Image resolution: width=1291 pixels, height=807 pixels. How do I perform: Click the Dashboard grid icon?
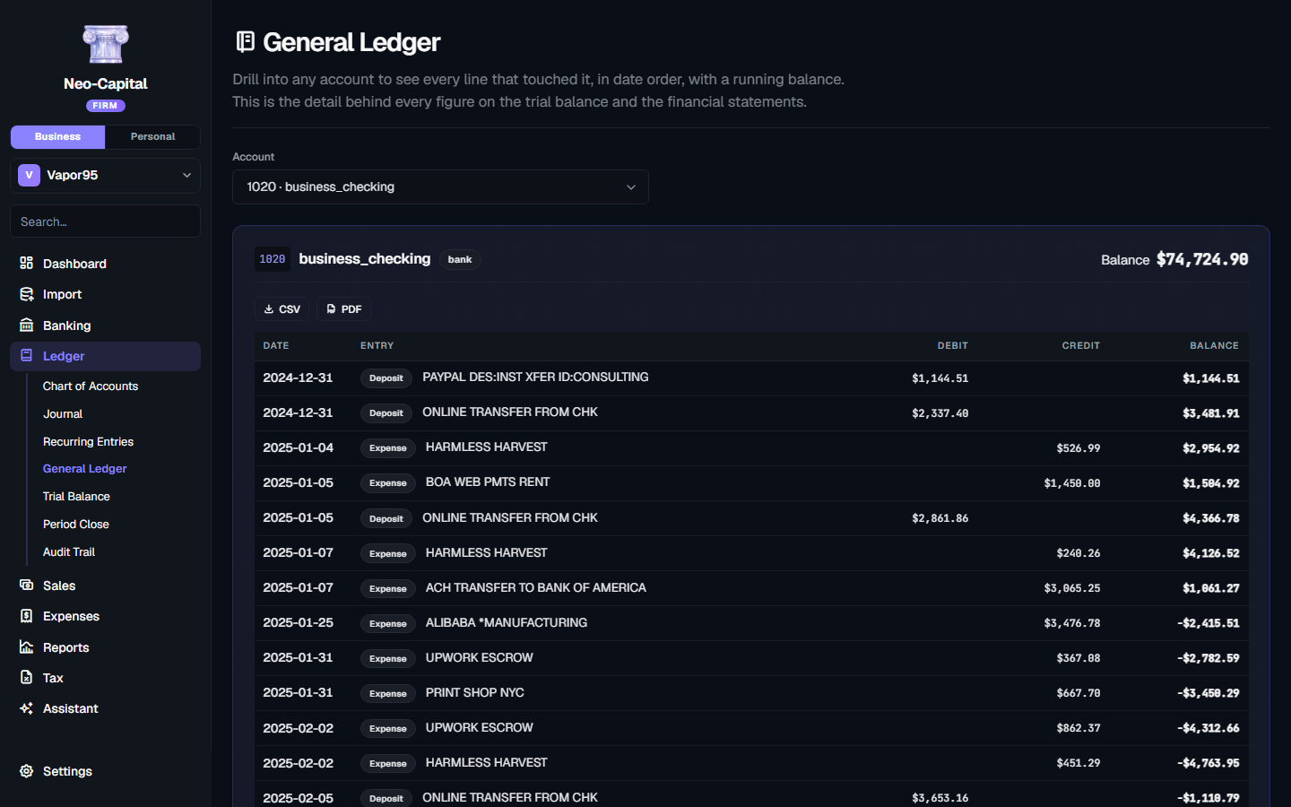coord(27,264)
